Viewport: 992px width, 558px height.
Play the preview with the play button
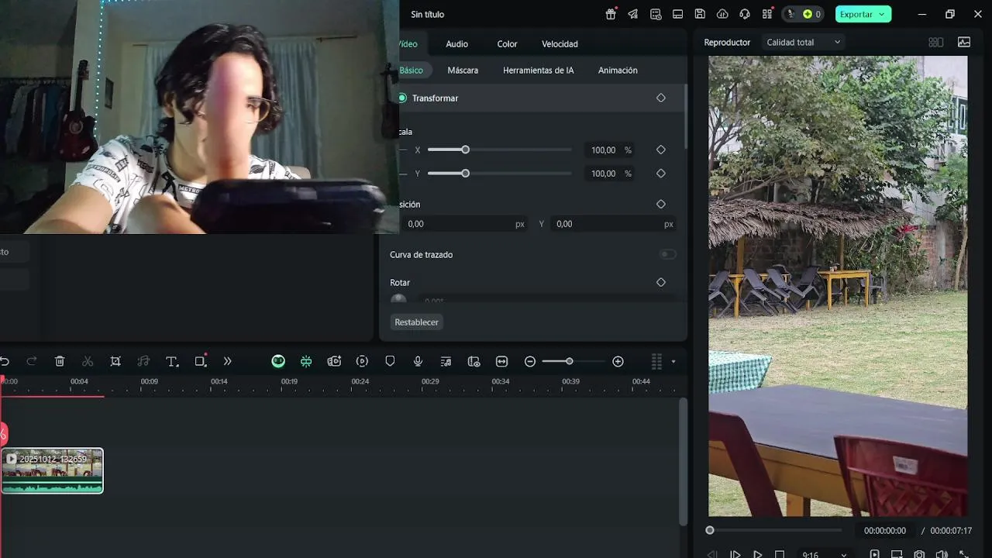coord(757,555)
